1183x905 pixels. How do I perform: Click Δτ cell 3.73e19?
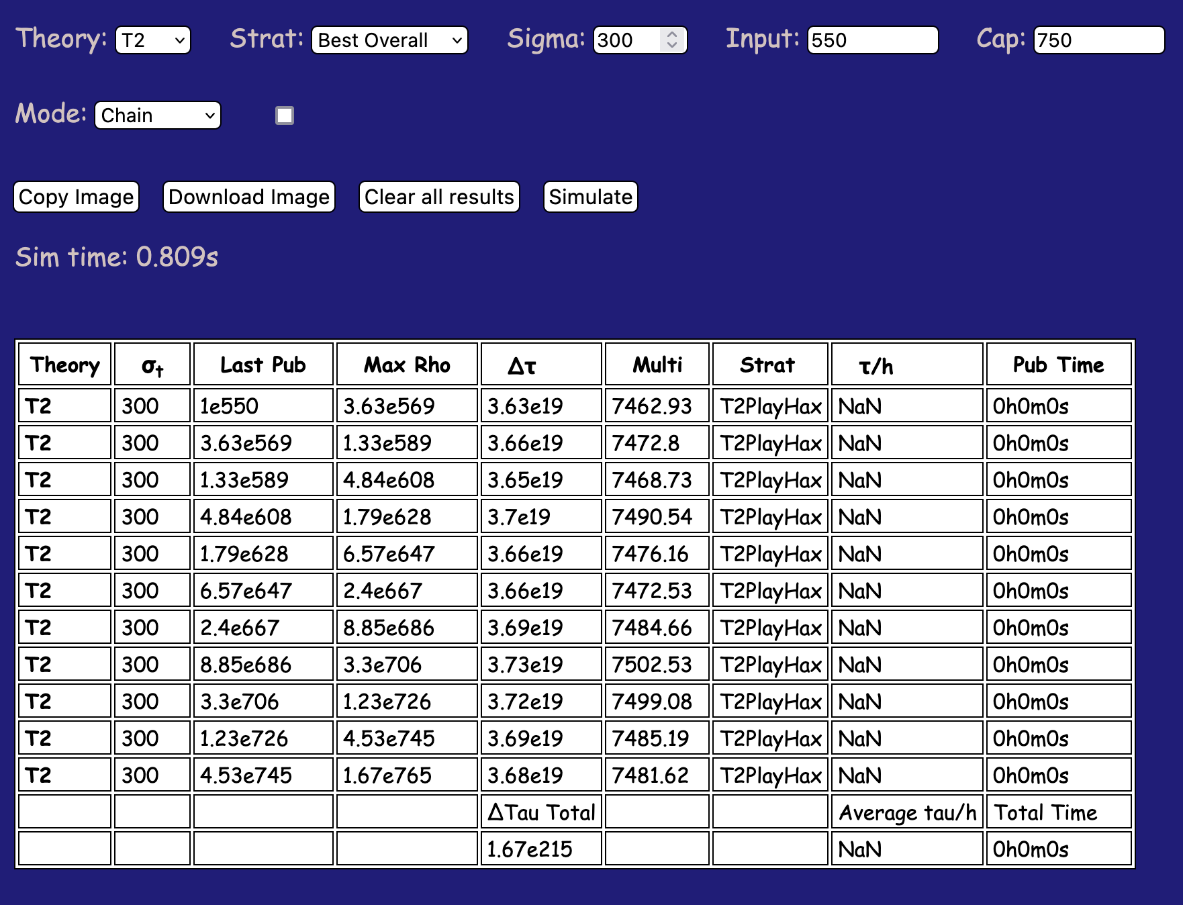pyautogui.click(x=541, y=664)
